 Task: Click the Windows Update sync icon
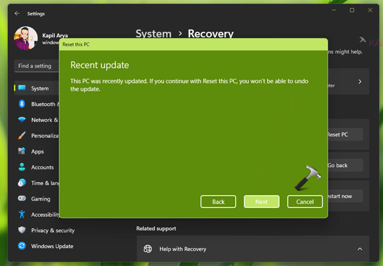(x=22, y=246)
